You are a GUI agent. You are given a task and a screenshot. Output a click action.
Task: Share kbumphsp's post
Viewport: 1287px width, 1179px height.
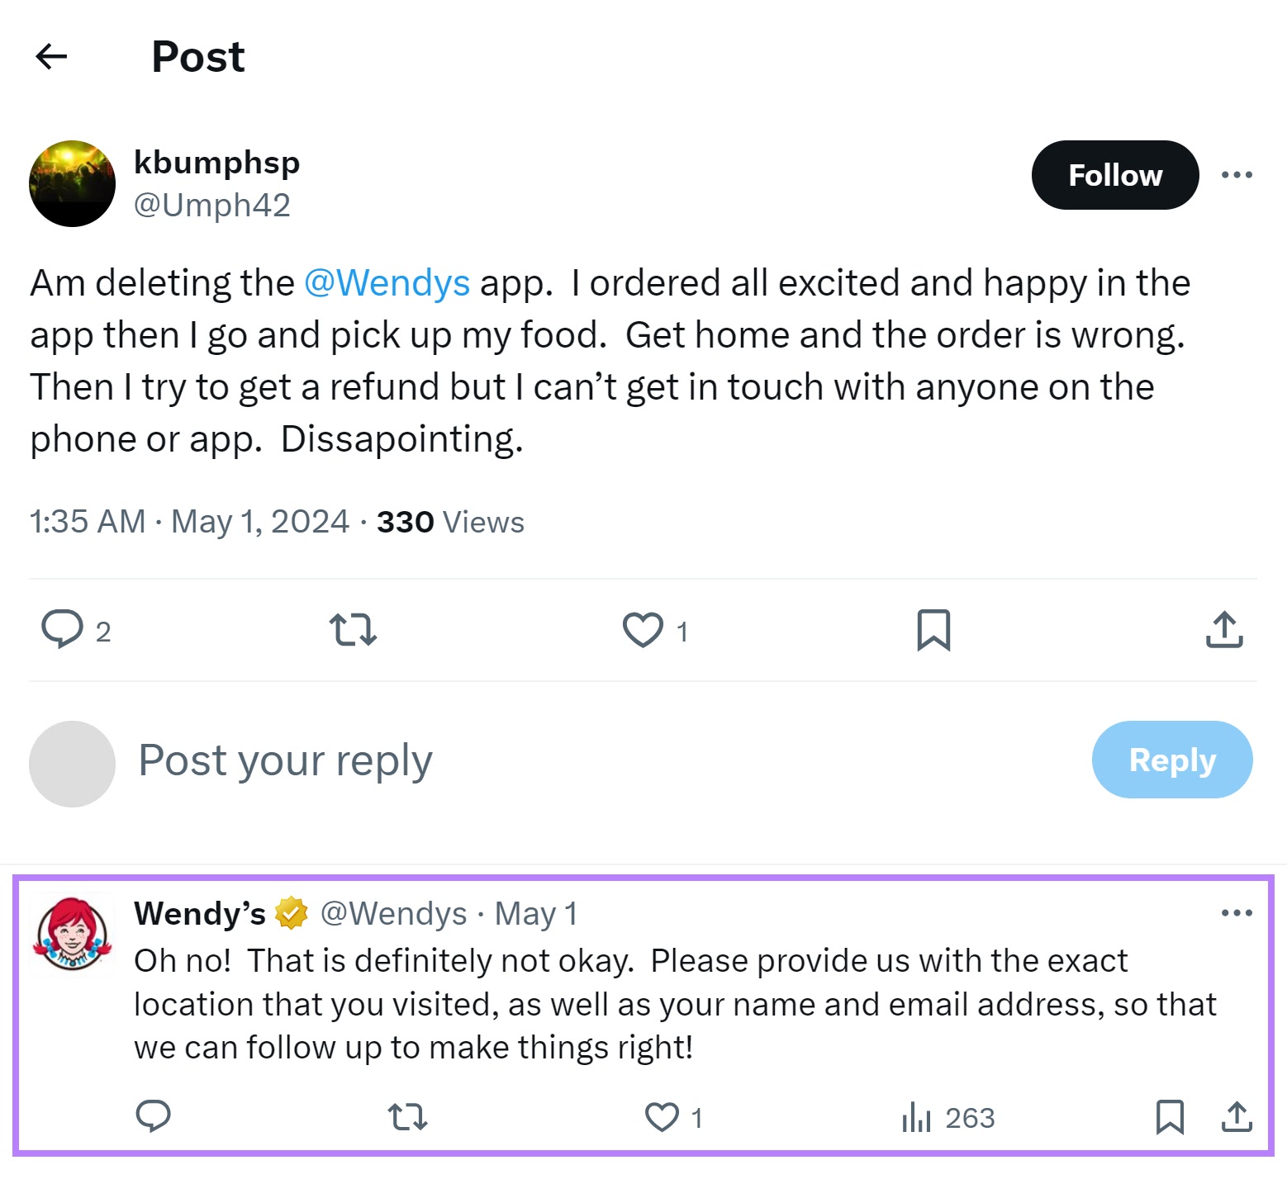(1224, 629)
